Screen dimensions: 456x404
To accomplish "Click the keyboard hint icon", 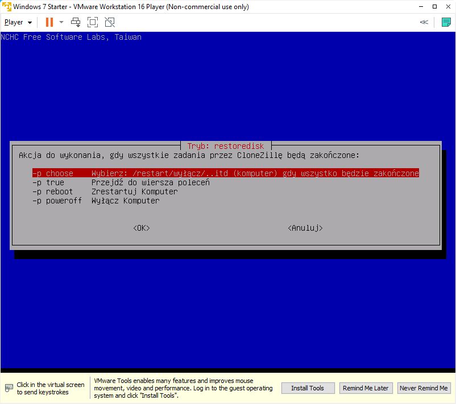I will click(x=9, y=388).
